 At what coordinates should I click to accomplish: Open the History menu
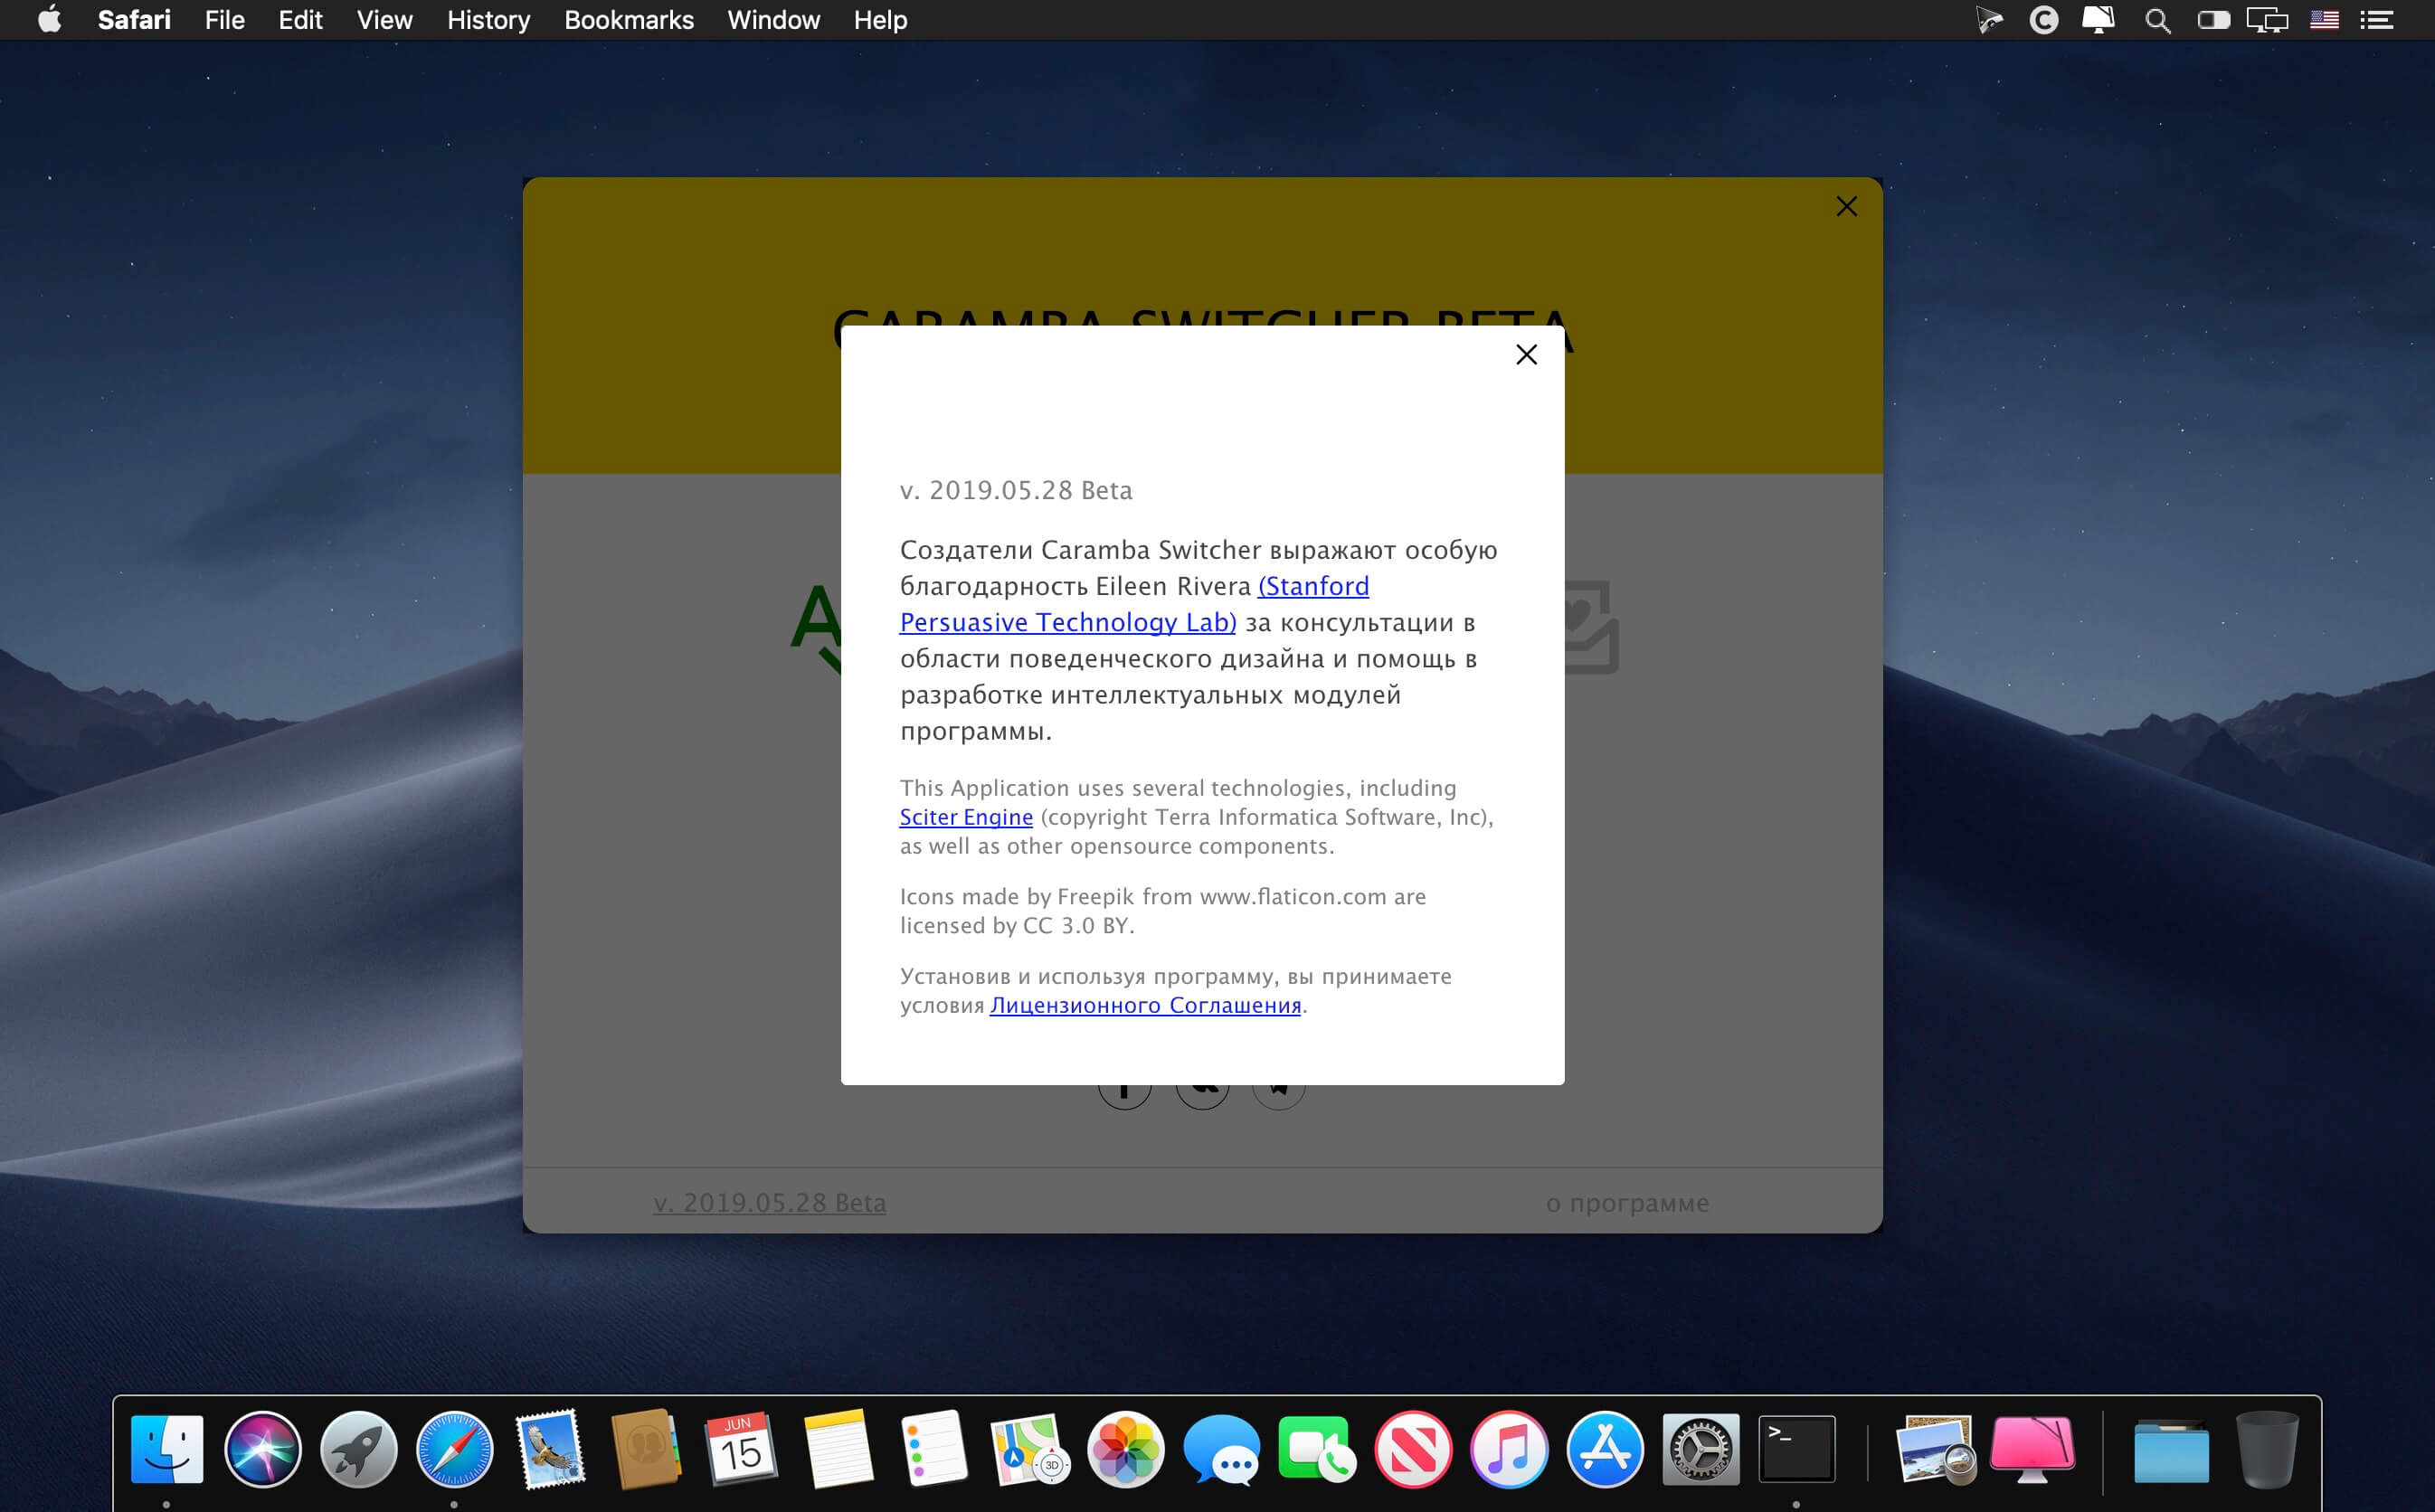tap(488, 20)
